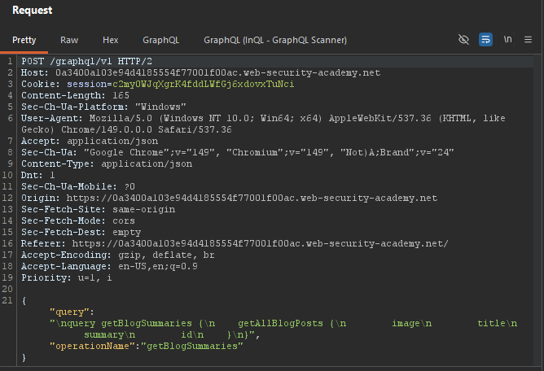Click getAllBlogPosts in the query string

[280, 324]
